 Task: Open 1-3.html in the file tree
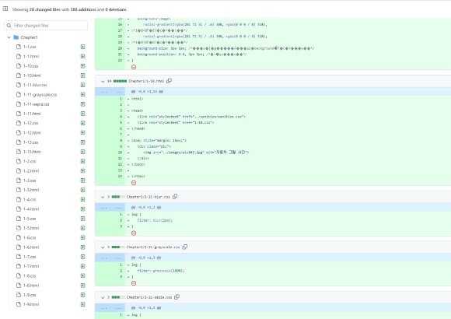pyautogui.click(x=31, y=190)
